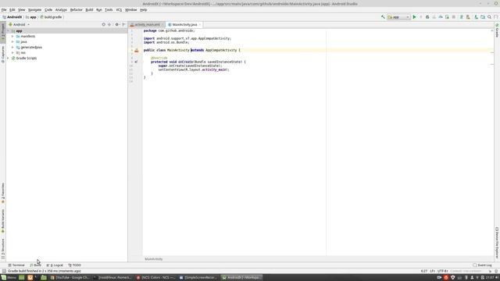
Task: Open the Terminal tool window
Action: [x=16, y=265]
